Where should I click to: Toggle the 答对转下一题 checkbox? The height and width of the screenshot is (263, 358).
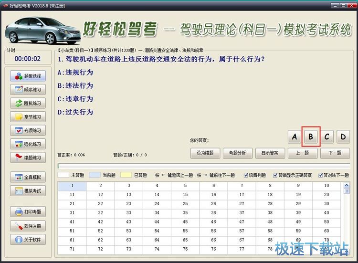[321, 175]
